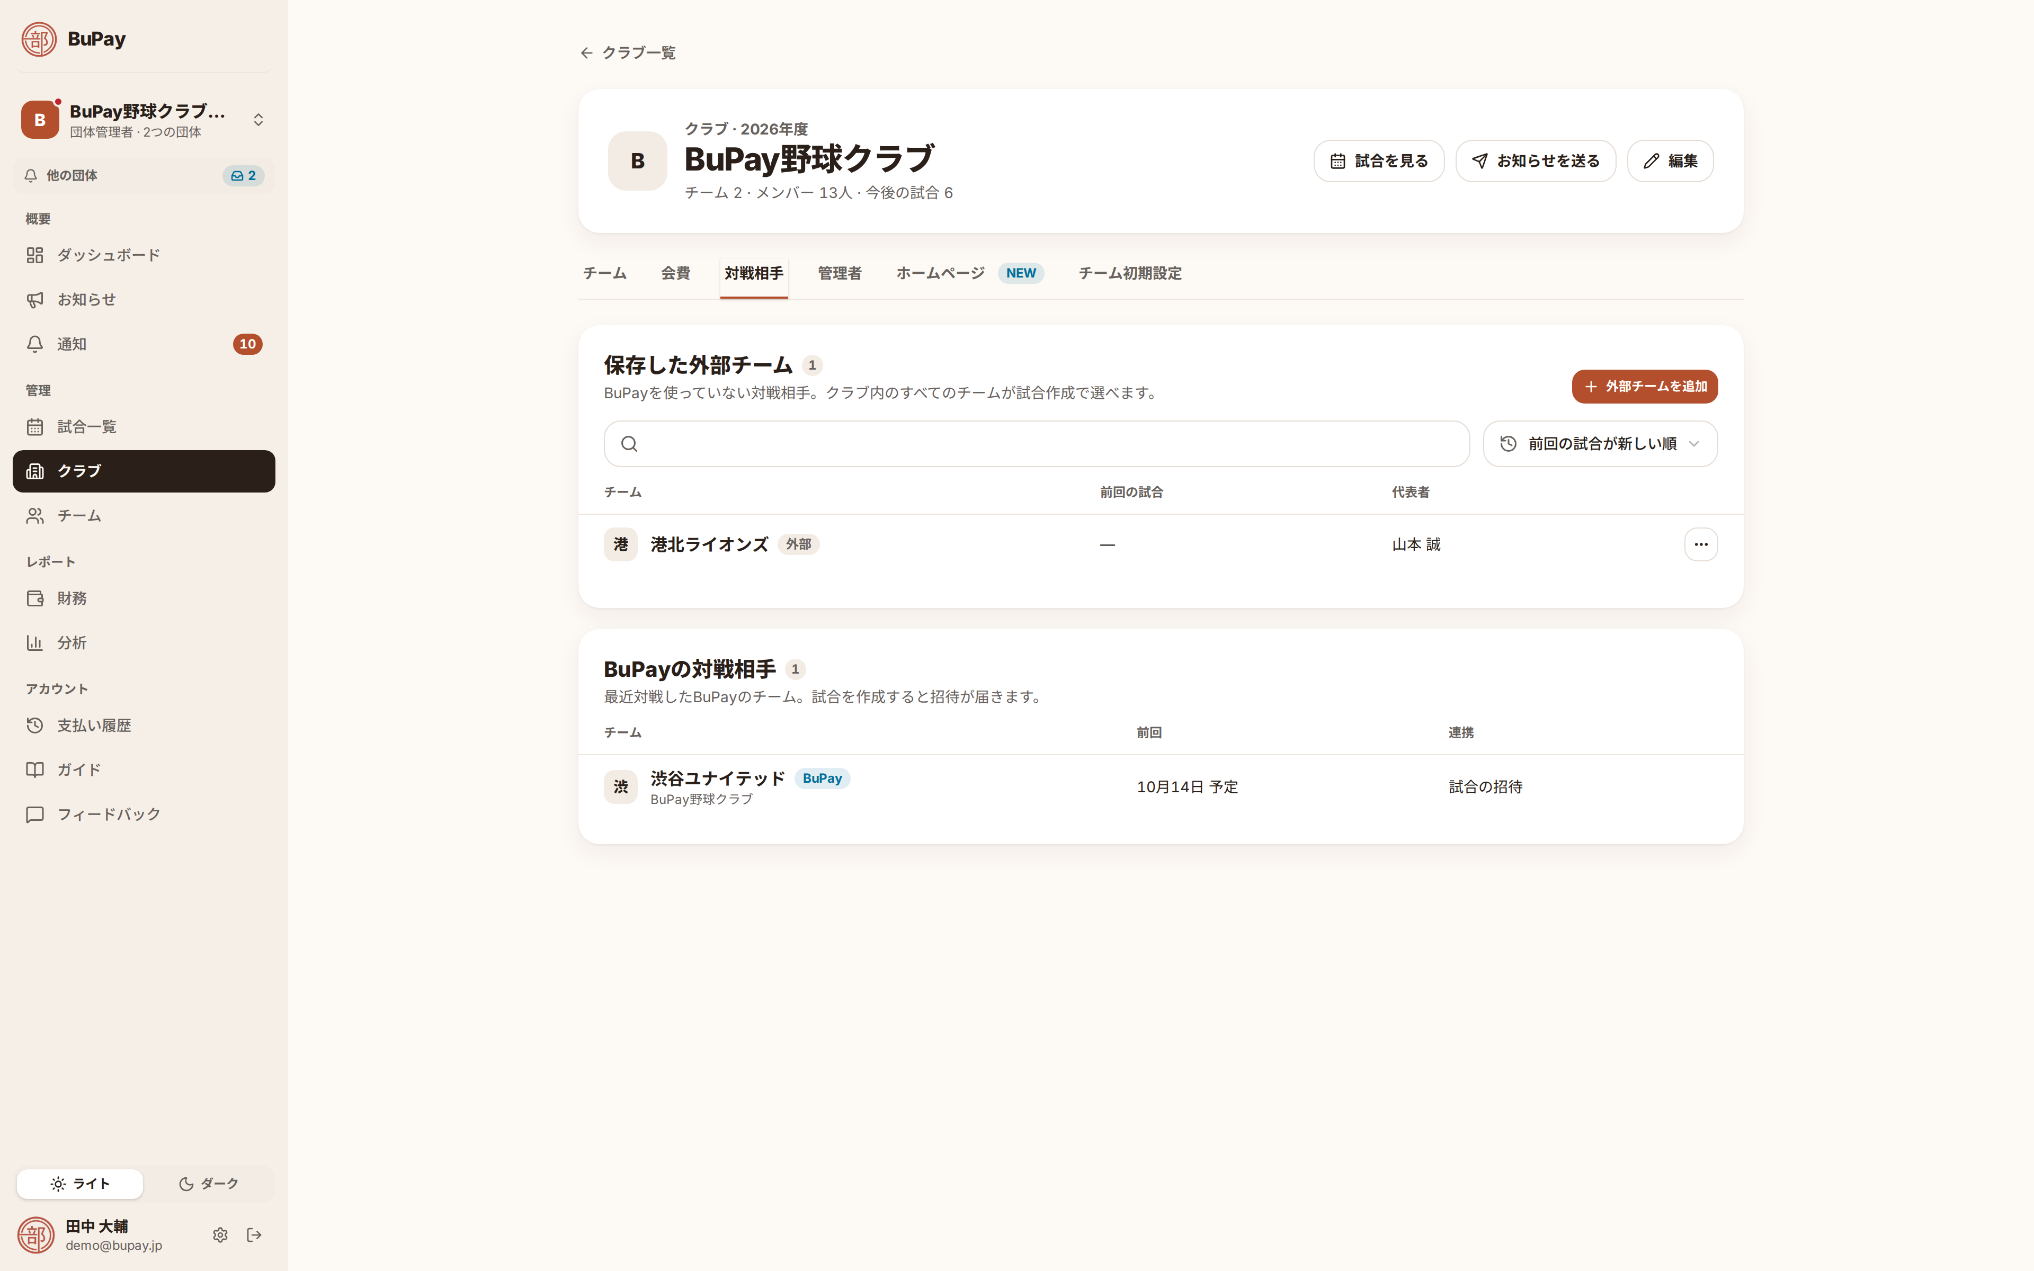2034x1271 pixels.
Task: Switch to the 会費 tab
Action: [x=675, y=273]
